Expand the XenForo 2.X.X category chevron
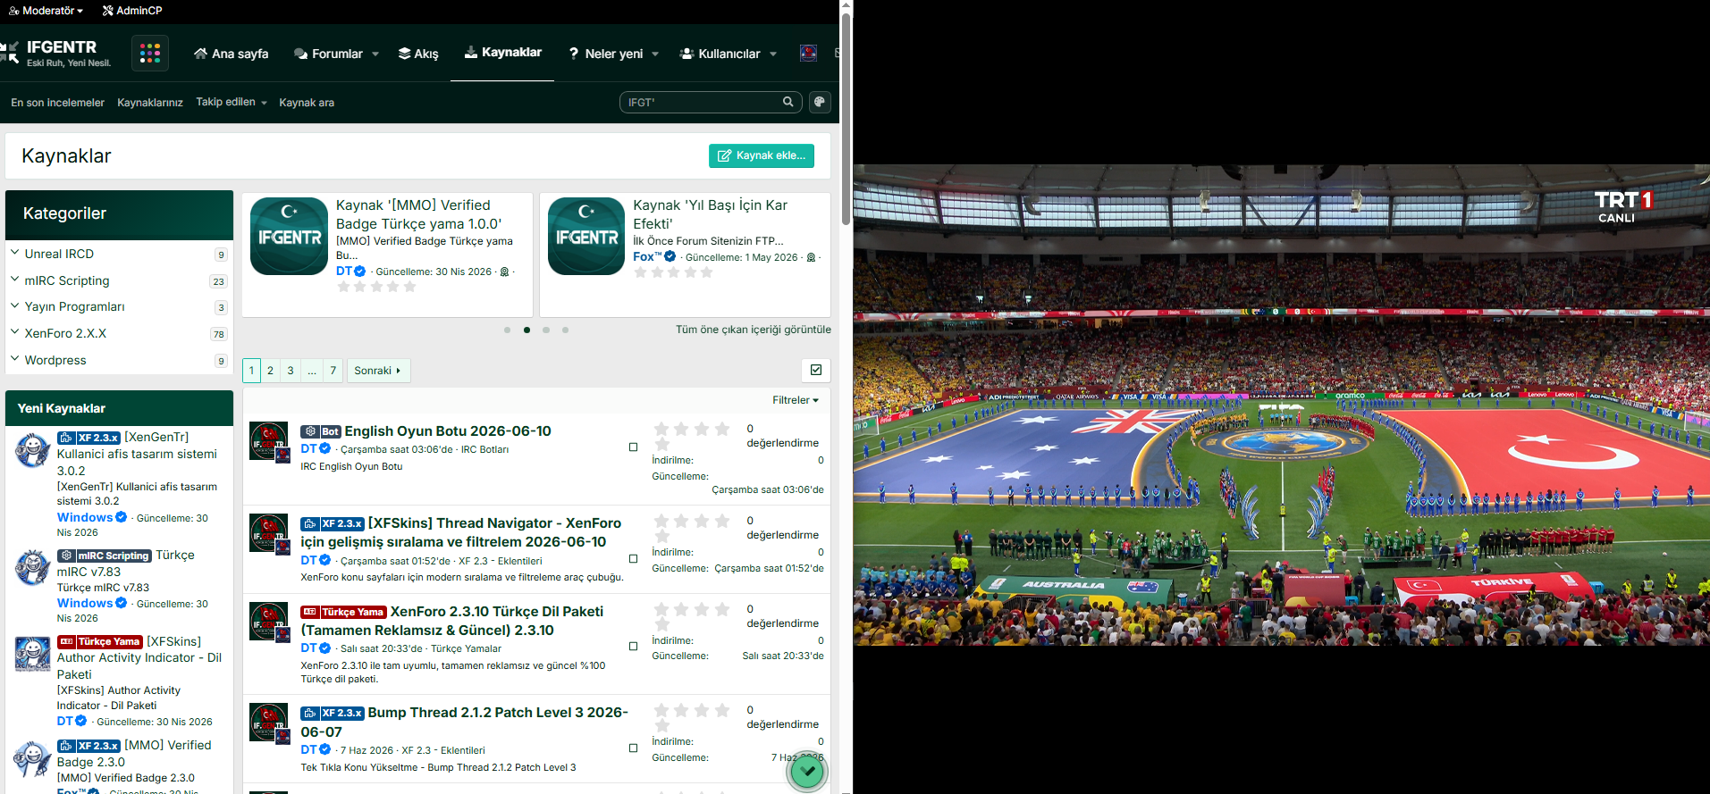The height and width of the screenshot is (794, 1710). pos(14,332)
